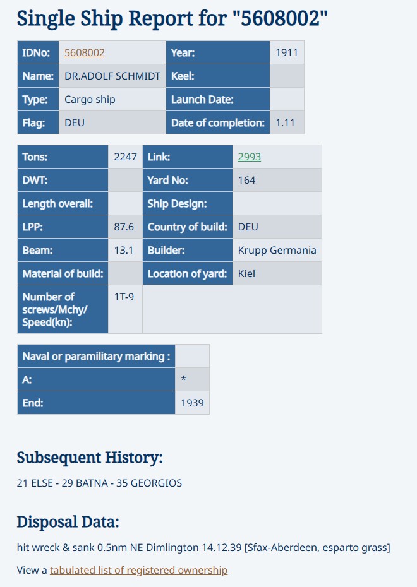
Task: Click the Date of completion value 1.11
Action: (x=285, y=123)
